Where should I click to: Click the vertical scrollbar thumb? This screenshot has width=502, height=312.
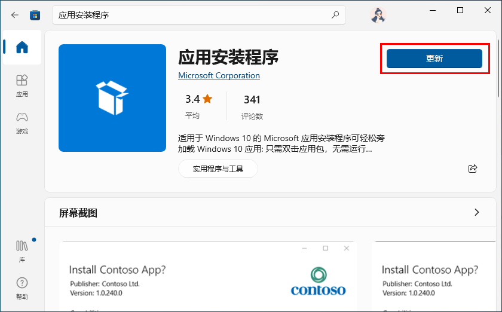pyautogui.click(x=498, y=69)
